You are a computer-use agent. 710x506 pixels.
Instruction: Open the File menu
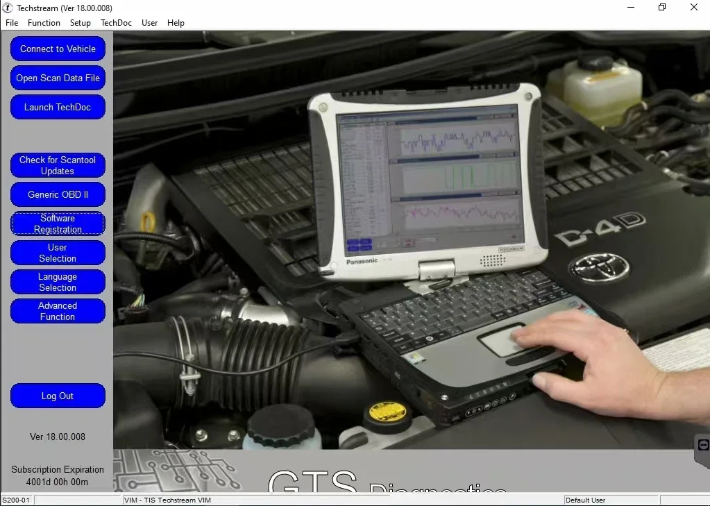click(12, 23)
